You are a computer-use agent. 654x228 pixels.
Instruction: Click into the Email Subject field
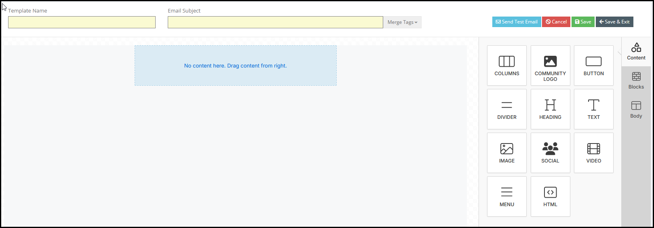click(275, 22)
